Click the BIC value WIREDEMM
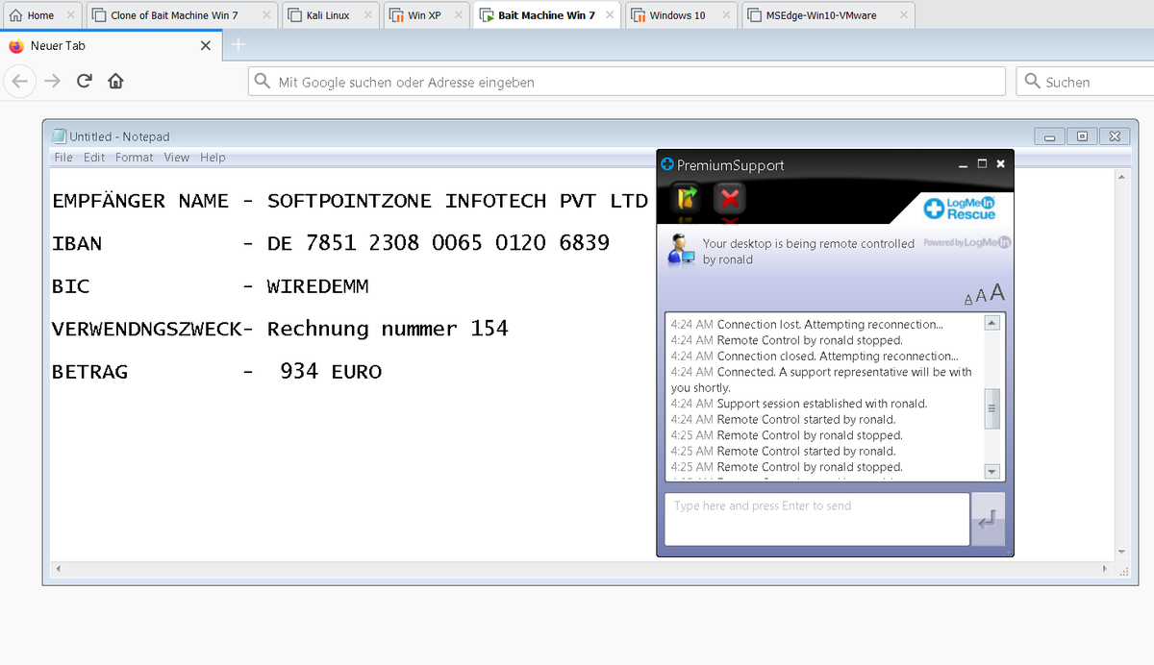This screenshot has width=1154, height=665. pyautogui.click(x=317, y=286)
